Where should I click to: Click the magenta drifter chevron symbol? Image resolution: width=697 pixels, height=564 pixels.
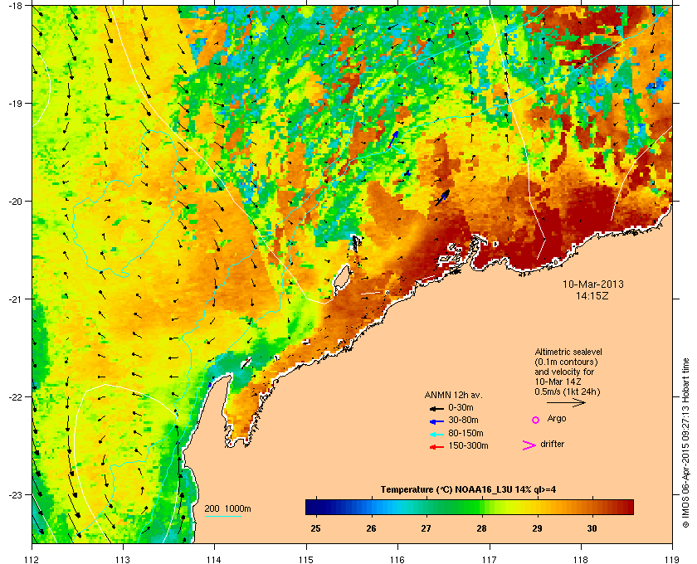[529, 445]
